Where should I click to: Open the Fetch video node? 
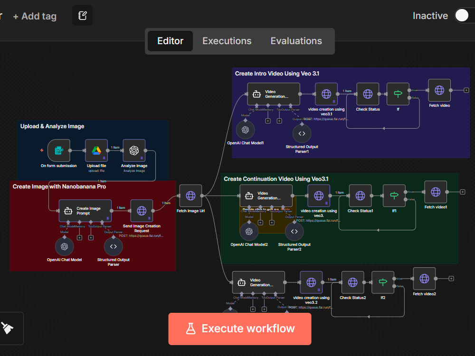439,90
